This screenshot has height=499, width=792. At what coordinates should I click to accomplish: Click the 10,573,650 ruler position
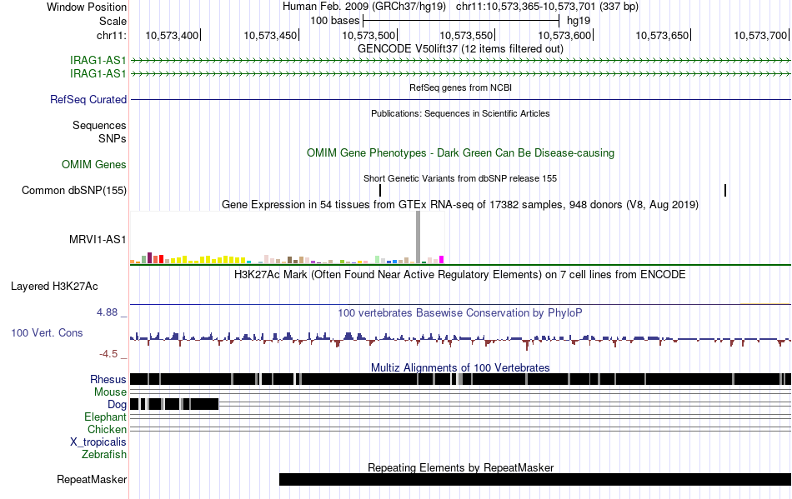coord(663,35)
